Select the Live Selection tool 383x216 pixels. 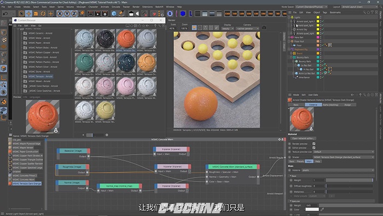[21, 14]
